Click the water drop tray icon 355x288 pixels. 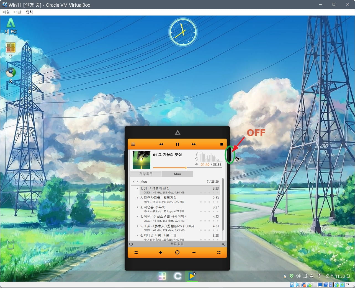(285, 276)
